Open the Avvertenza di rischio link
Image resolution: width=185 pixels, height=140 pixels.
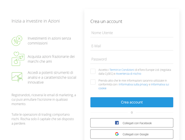coord(128,74)
